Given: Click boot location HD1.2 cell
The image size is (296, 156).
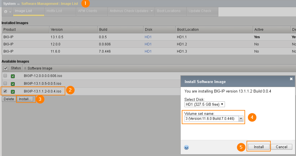Looking at the screenshot, I should click(x=182, y=44).
